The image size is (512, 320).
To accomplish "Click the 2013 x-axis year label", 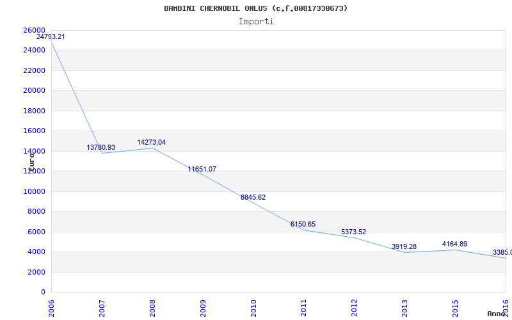I will (x=405, y=308).
